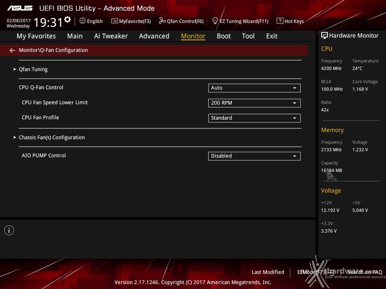Viewport: 386px width, 289px height.
Task: Click the Ratio value 42x
Action: pyautogui.click(x=325, y=110)
